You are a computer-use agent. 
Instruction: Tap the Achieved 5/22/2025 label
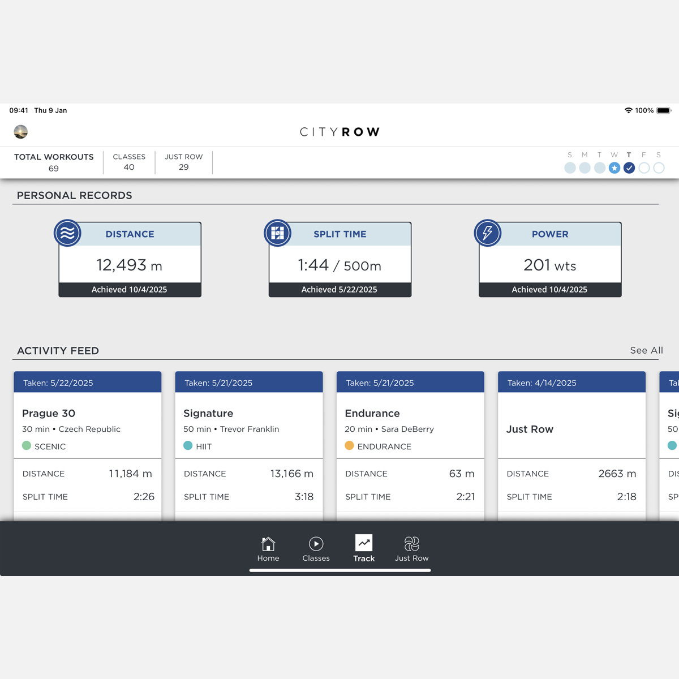tap(339, 289)
